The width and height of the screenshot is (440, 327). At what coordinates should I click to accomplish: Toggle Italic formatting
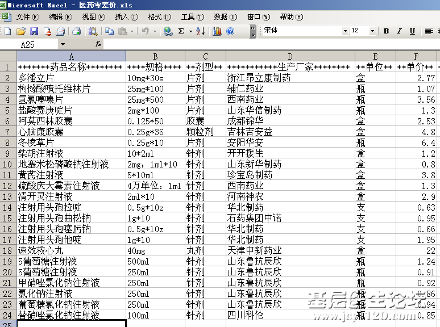[399, 31]
